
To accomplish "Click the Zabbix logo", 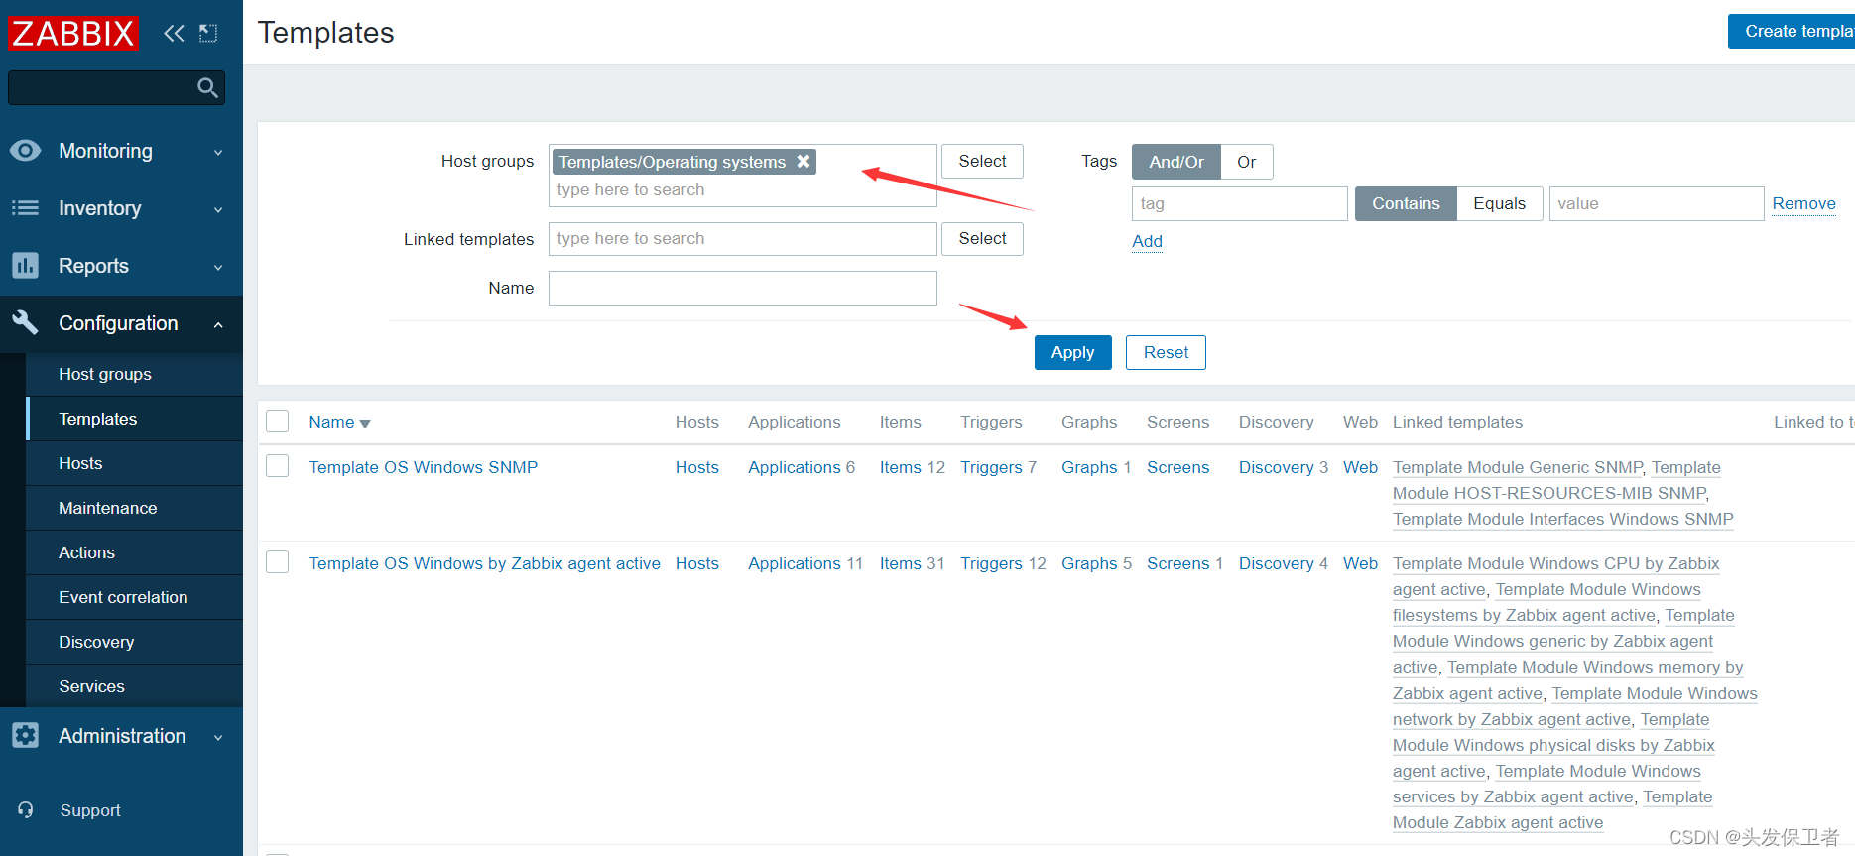I will (72, 33).
